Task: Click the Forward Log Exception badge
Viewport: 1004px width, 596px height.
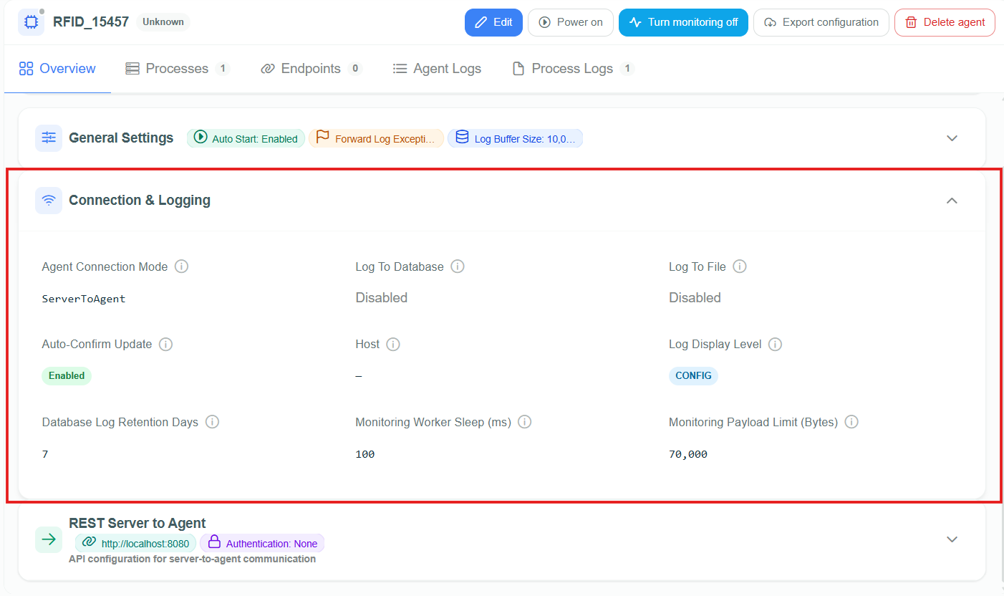Action: 377,138
